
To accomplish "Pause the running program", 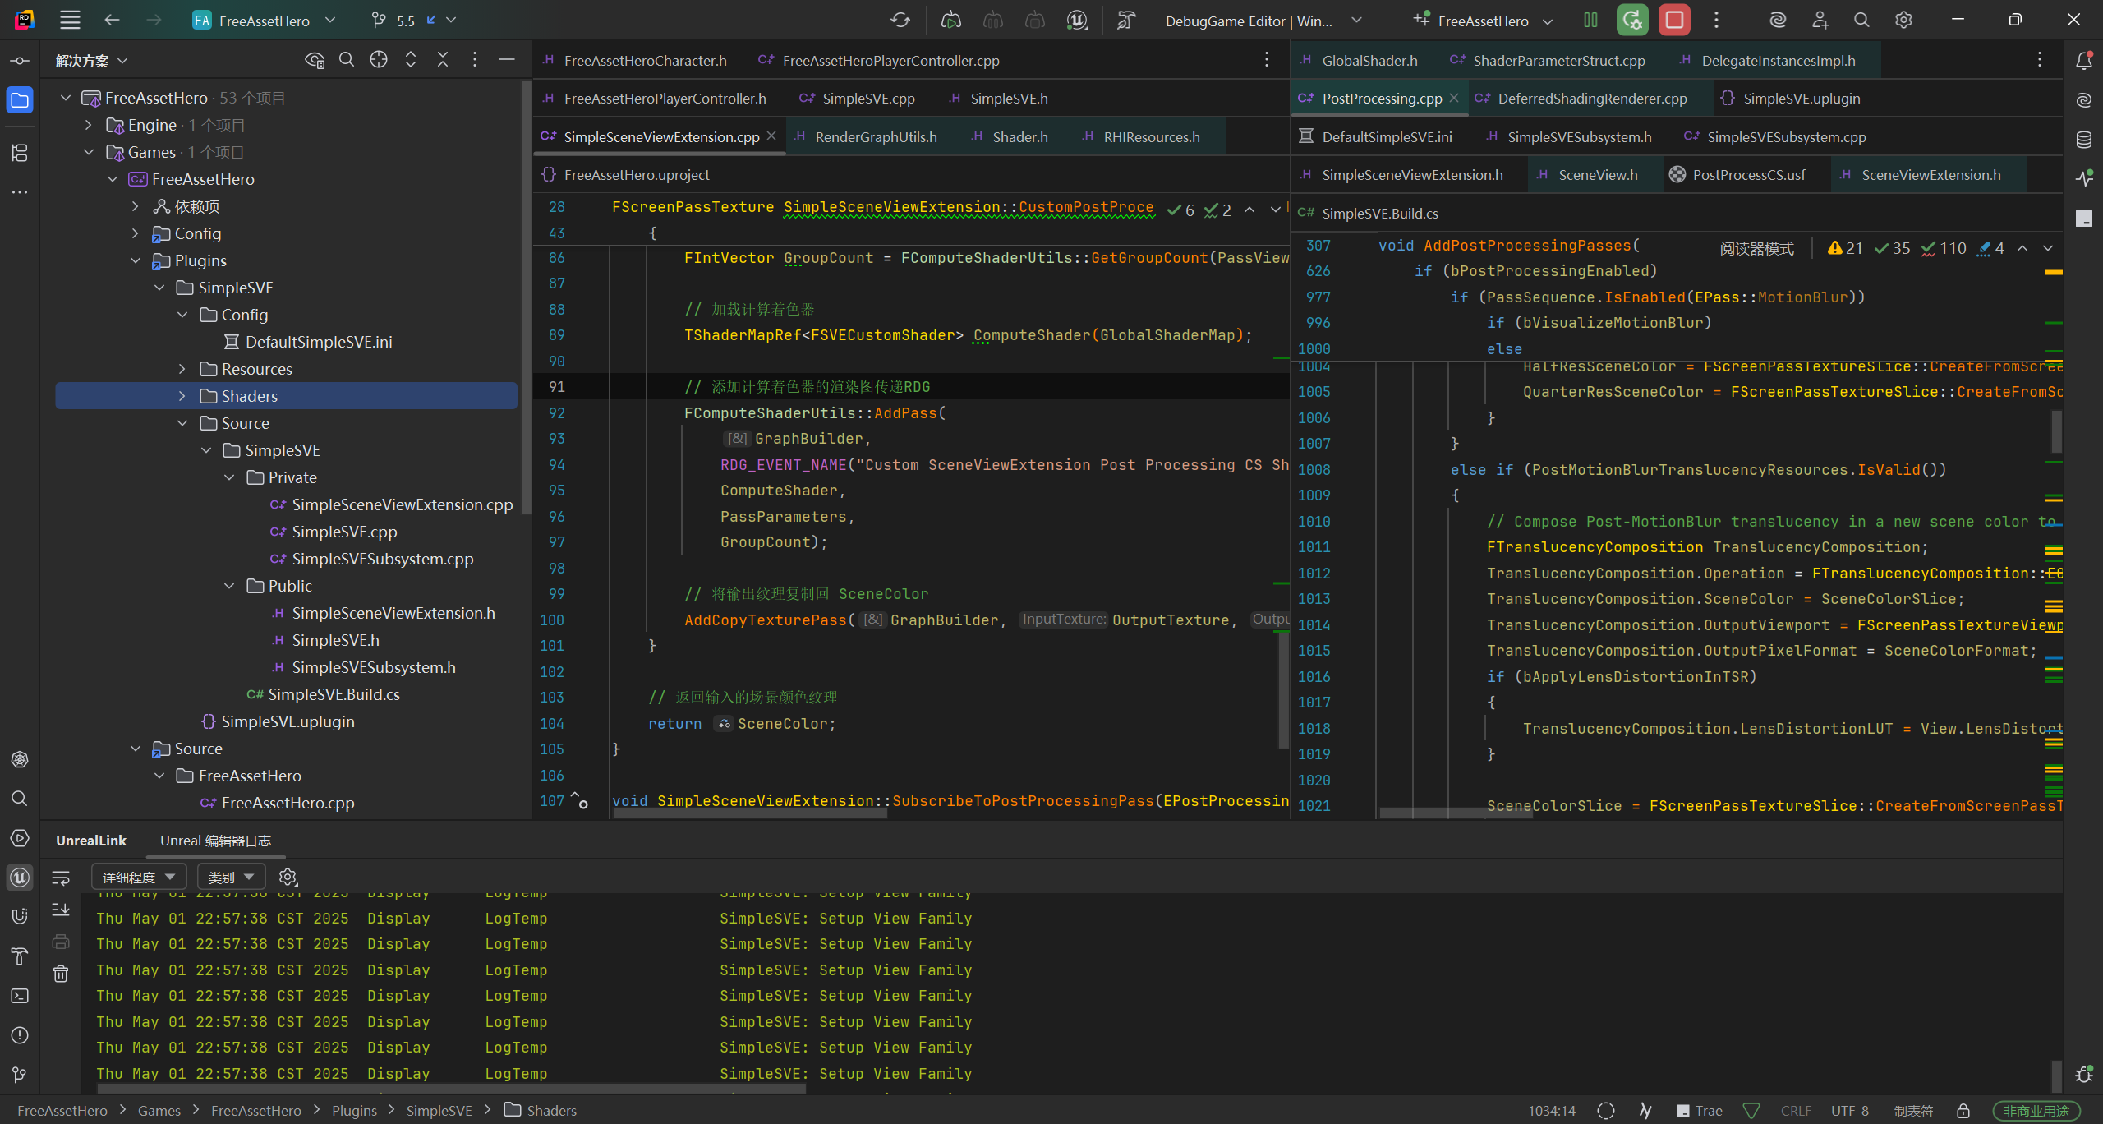I will click(x=1590, y=21).
